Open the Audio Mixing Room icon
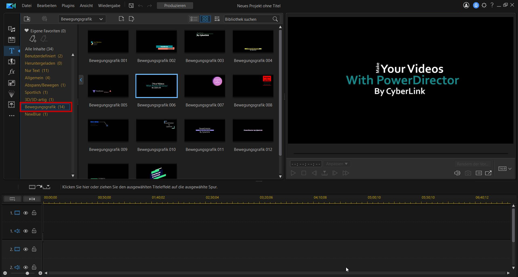Screen dimensions: 518x277 pos(12,105)
